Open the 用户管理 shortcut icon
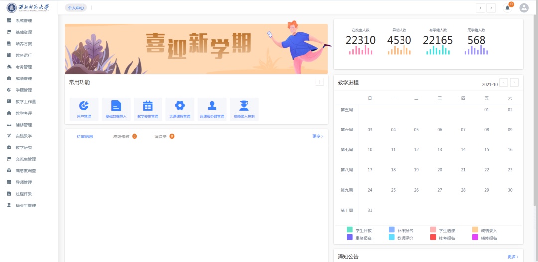538x262 pixels. (84, 106)
